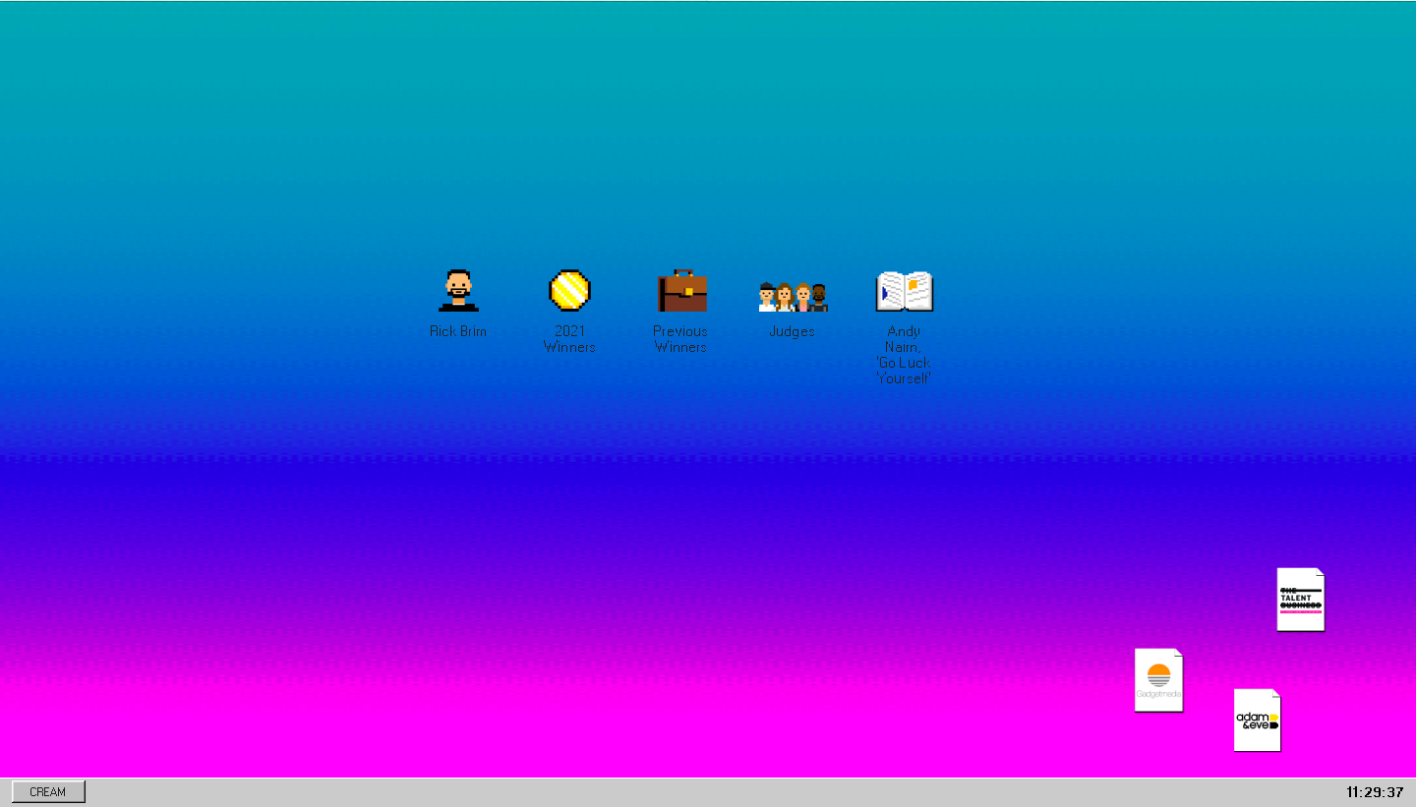This screenshot has height=807, width=1416.
Task: Open the open book icon
Action: point(904,292)
